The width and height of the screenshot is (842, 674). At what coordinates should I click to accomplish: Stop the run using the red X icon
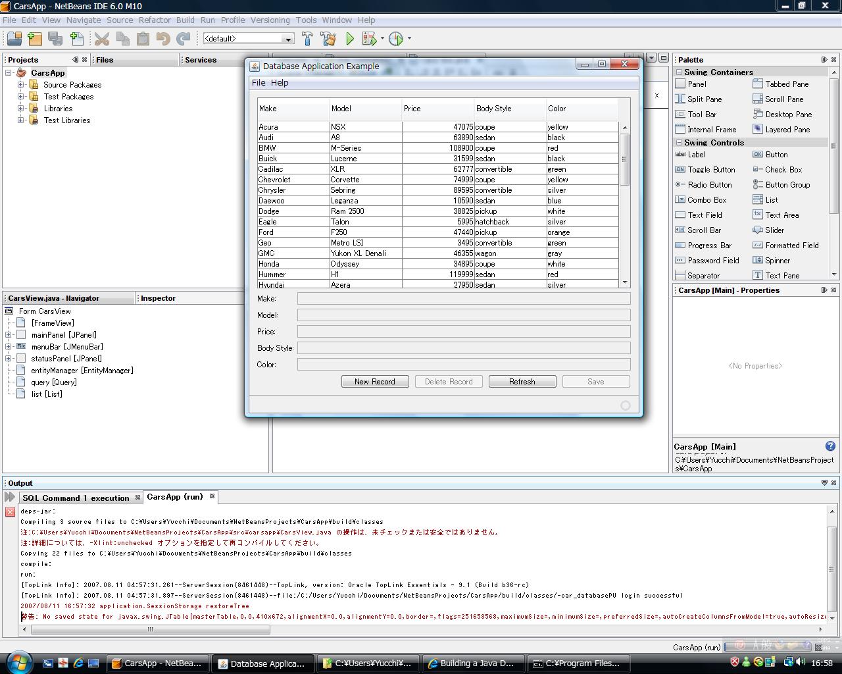point(10,511)
